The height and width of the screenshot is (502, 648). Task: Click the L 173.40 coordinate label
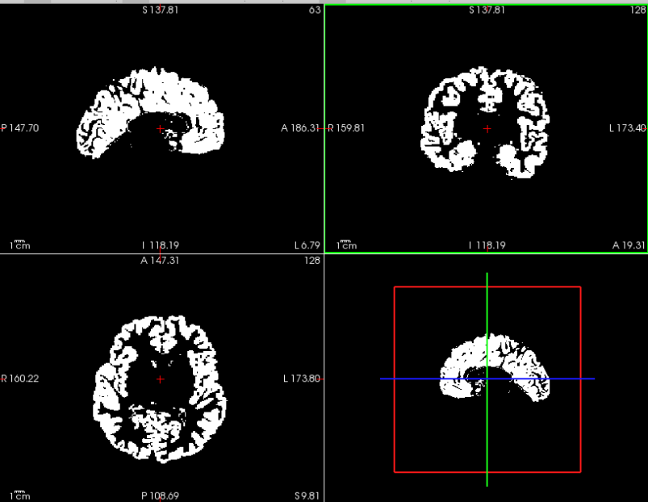[625, 128]
